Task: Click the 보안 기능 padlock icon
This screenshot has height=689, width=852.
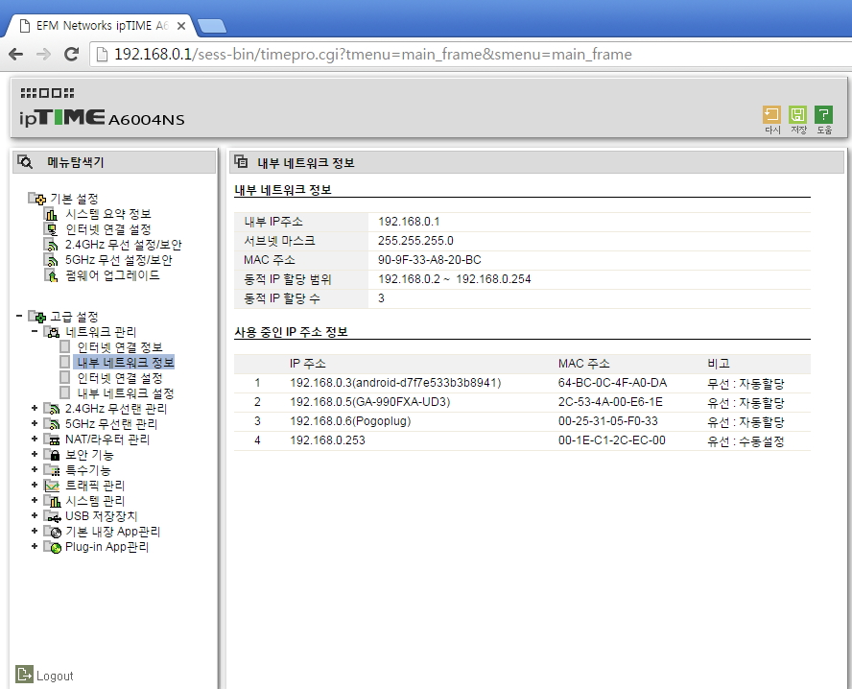Action: [52, 455]
